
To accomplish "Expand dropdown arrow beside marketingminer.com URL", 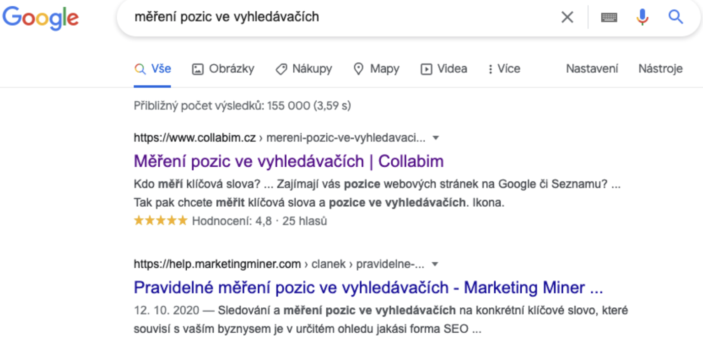I will point(435,264).
